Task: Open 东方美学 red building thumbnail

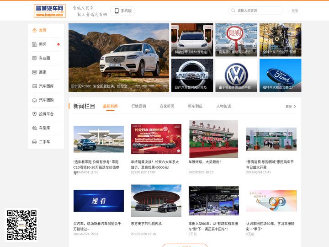Action: (x=156, y=201)
